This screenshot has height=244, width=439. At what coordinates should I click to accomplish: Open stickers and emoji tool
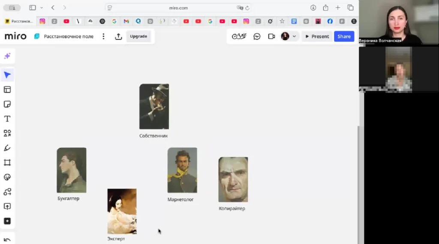click(7, 177)
